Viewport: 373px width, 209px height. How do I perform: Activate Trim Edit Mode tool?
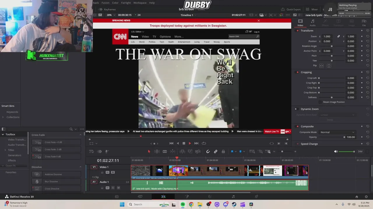[x=157, y=152]
